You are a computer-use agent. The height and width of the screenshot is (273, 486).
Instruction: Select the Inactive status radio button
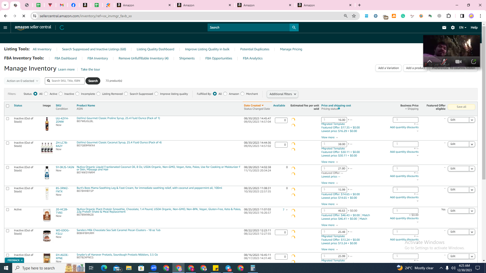point(61,94)
